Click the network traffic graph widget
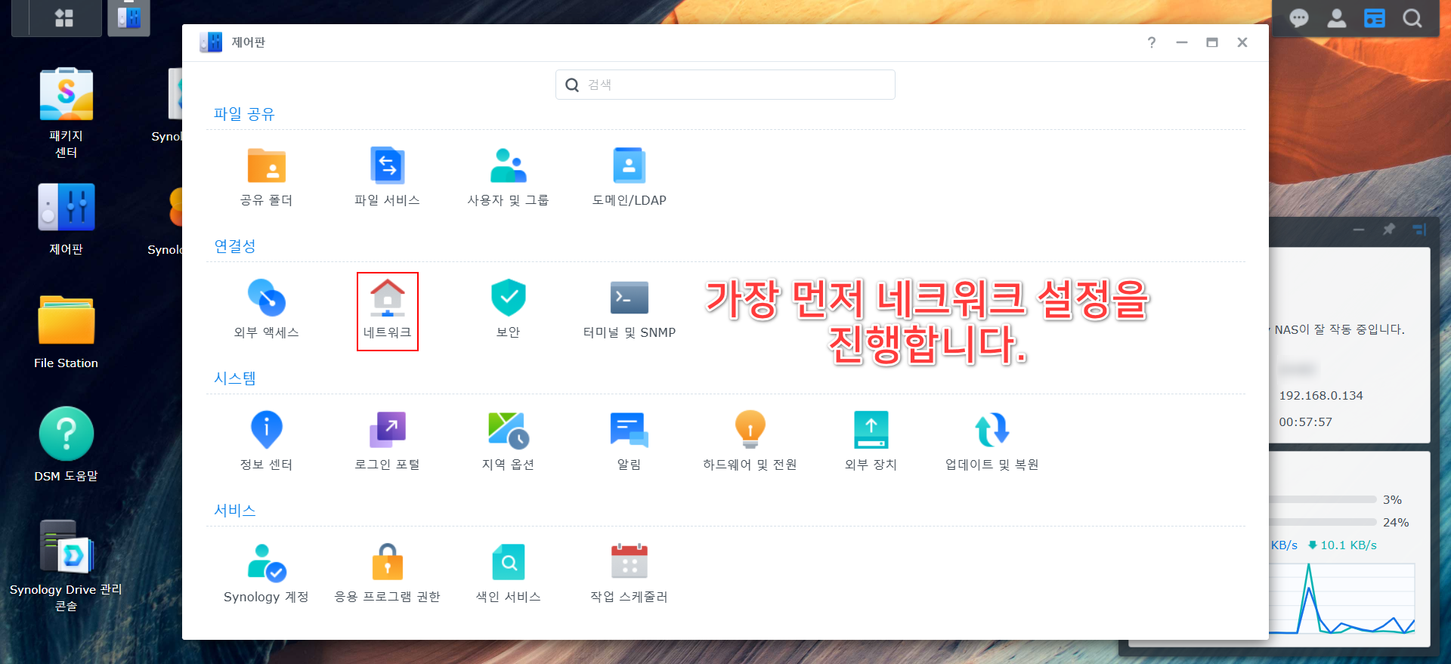Screen dimensions: 1451x664 (x=1342, y=598)
